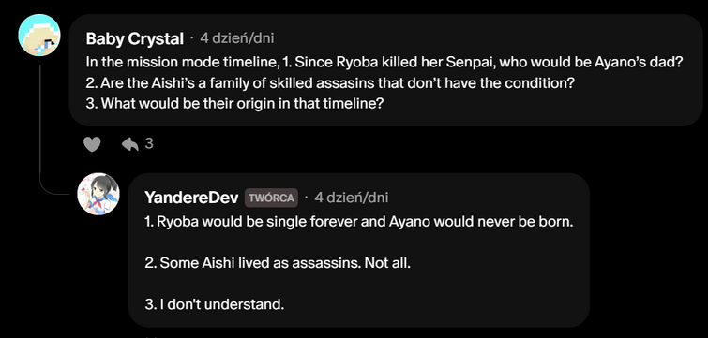Select "What would be their origin" question
The image size is (708, 338).
pyautogui.click(x=234, y=104)
